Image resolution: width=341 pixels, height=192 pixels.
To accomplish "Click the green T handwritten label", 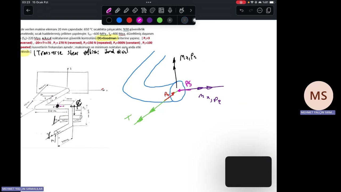I will 128,118.
